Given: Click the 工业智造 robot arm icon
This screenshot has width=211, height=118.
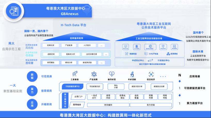Looking at the screenshot, I should coord(75,74).
